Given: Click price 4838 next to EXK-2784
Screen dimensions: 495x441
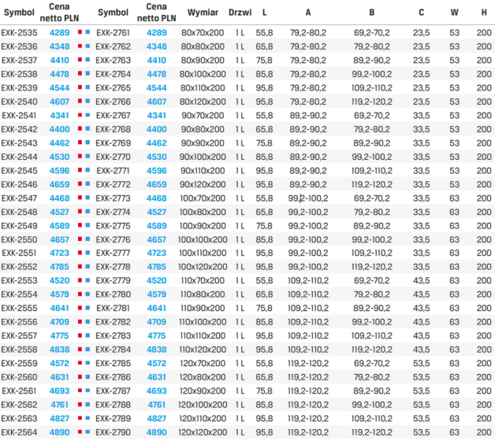Looking at the screenshot, I should click(x=157, y=350).
